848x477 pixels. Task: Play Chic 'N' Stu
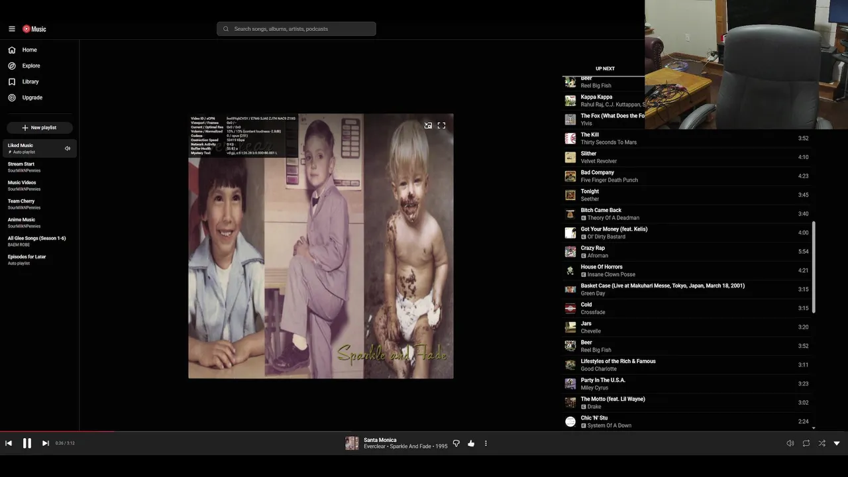pyautogui.click(x=686, y=421)
